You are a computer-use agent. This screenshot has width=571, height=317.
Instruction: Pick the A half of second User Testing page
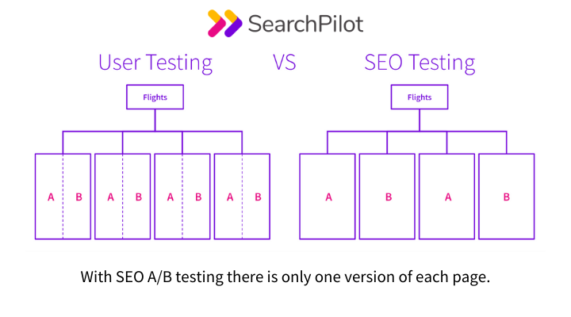(x=110, y=197)
